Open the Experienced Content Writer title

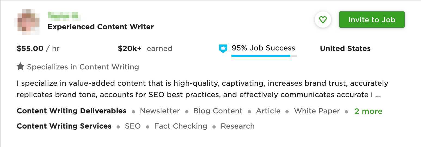(x=101, y=27)
